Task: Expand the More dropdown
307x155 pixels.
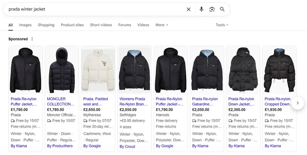Action: pos(162,25)
